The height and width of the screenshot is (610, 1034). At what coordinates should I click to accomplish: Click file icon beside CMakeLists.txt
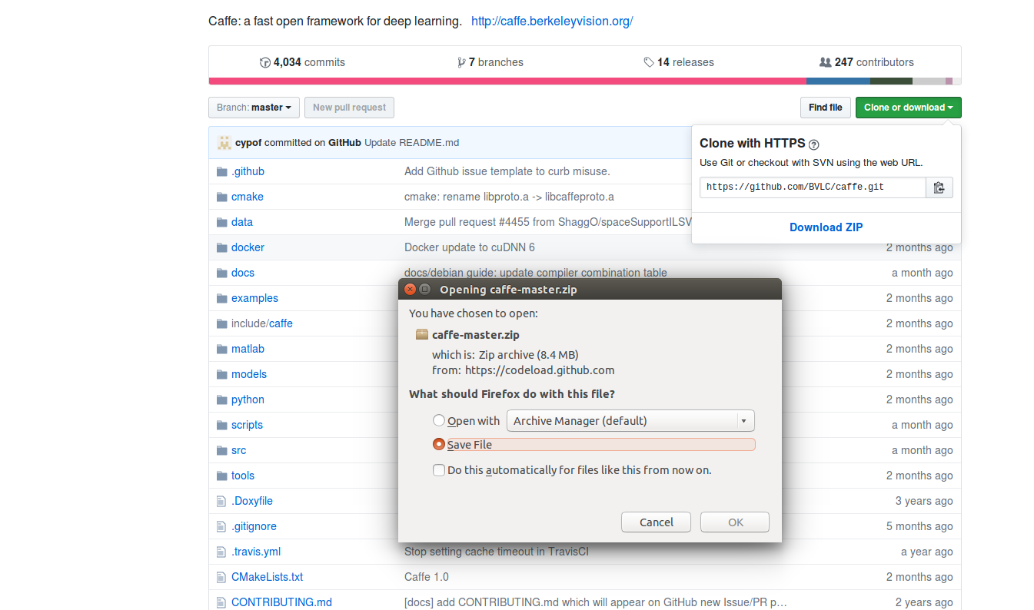click(221, 577)
